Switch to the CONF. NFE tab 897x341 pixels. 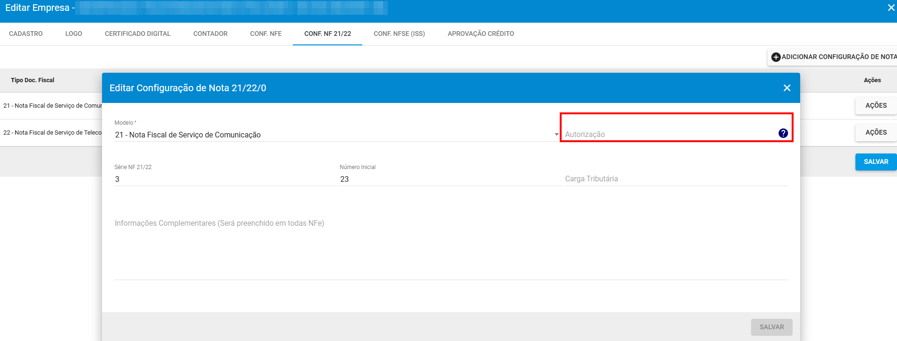[266, 34]
